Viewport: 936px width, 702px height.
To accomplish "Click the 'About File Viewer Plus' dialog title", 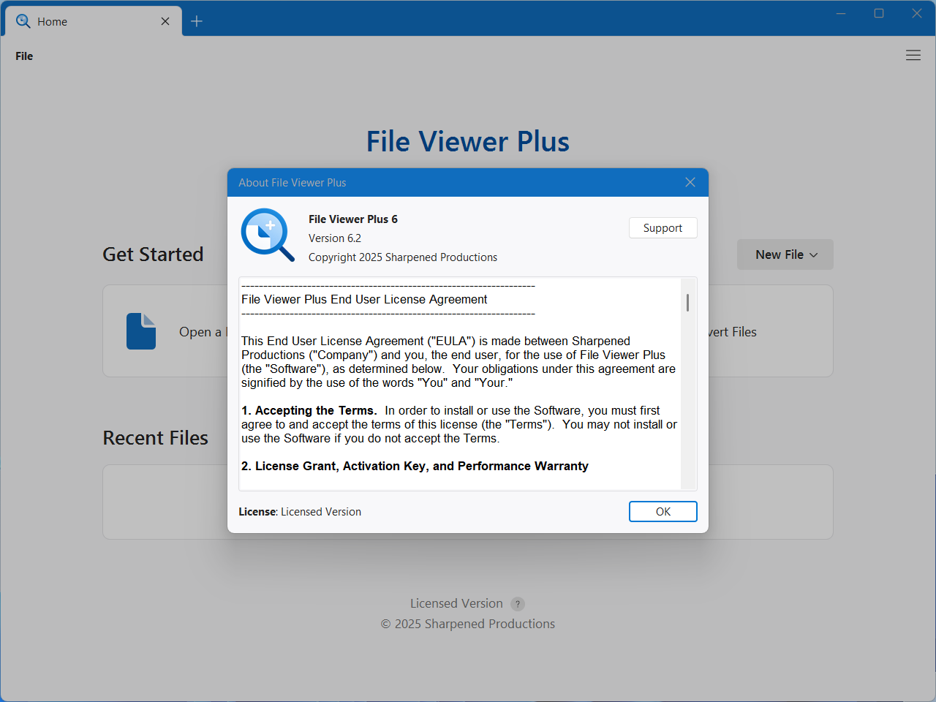I will click(x=292, y=183).
